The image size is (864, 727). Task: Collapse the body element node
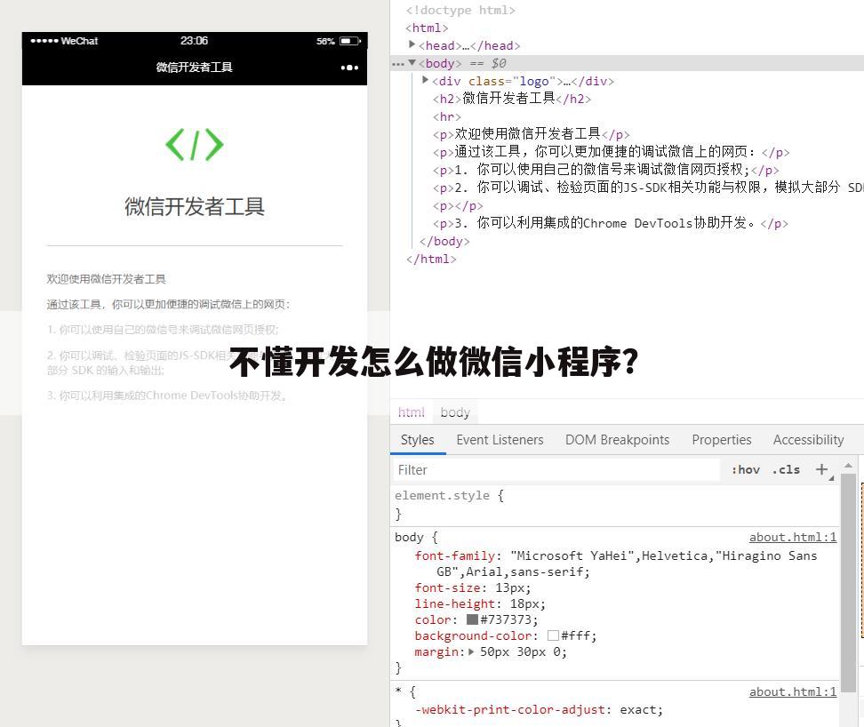click(412, 62)
